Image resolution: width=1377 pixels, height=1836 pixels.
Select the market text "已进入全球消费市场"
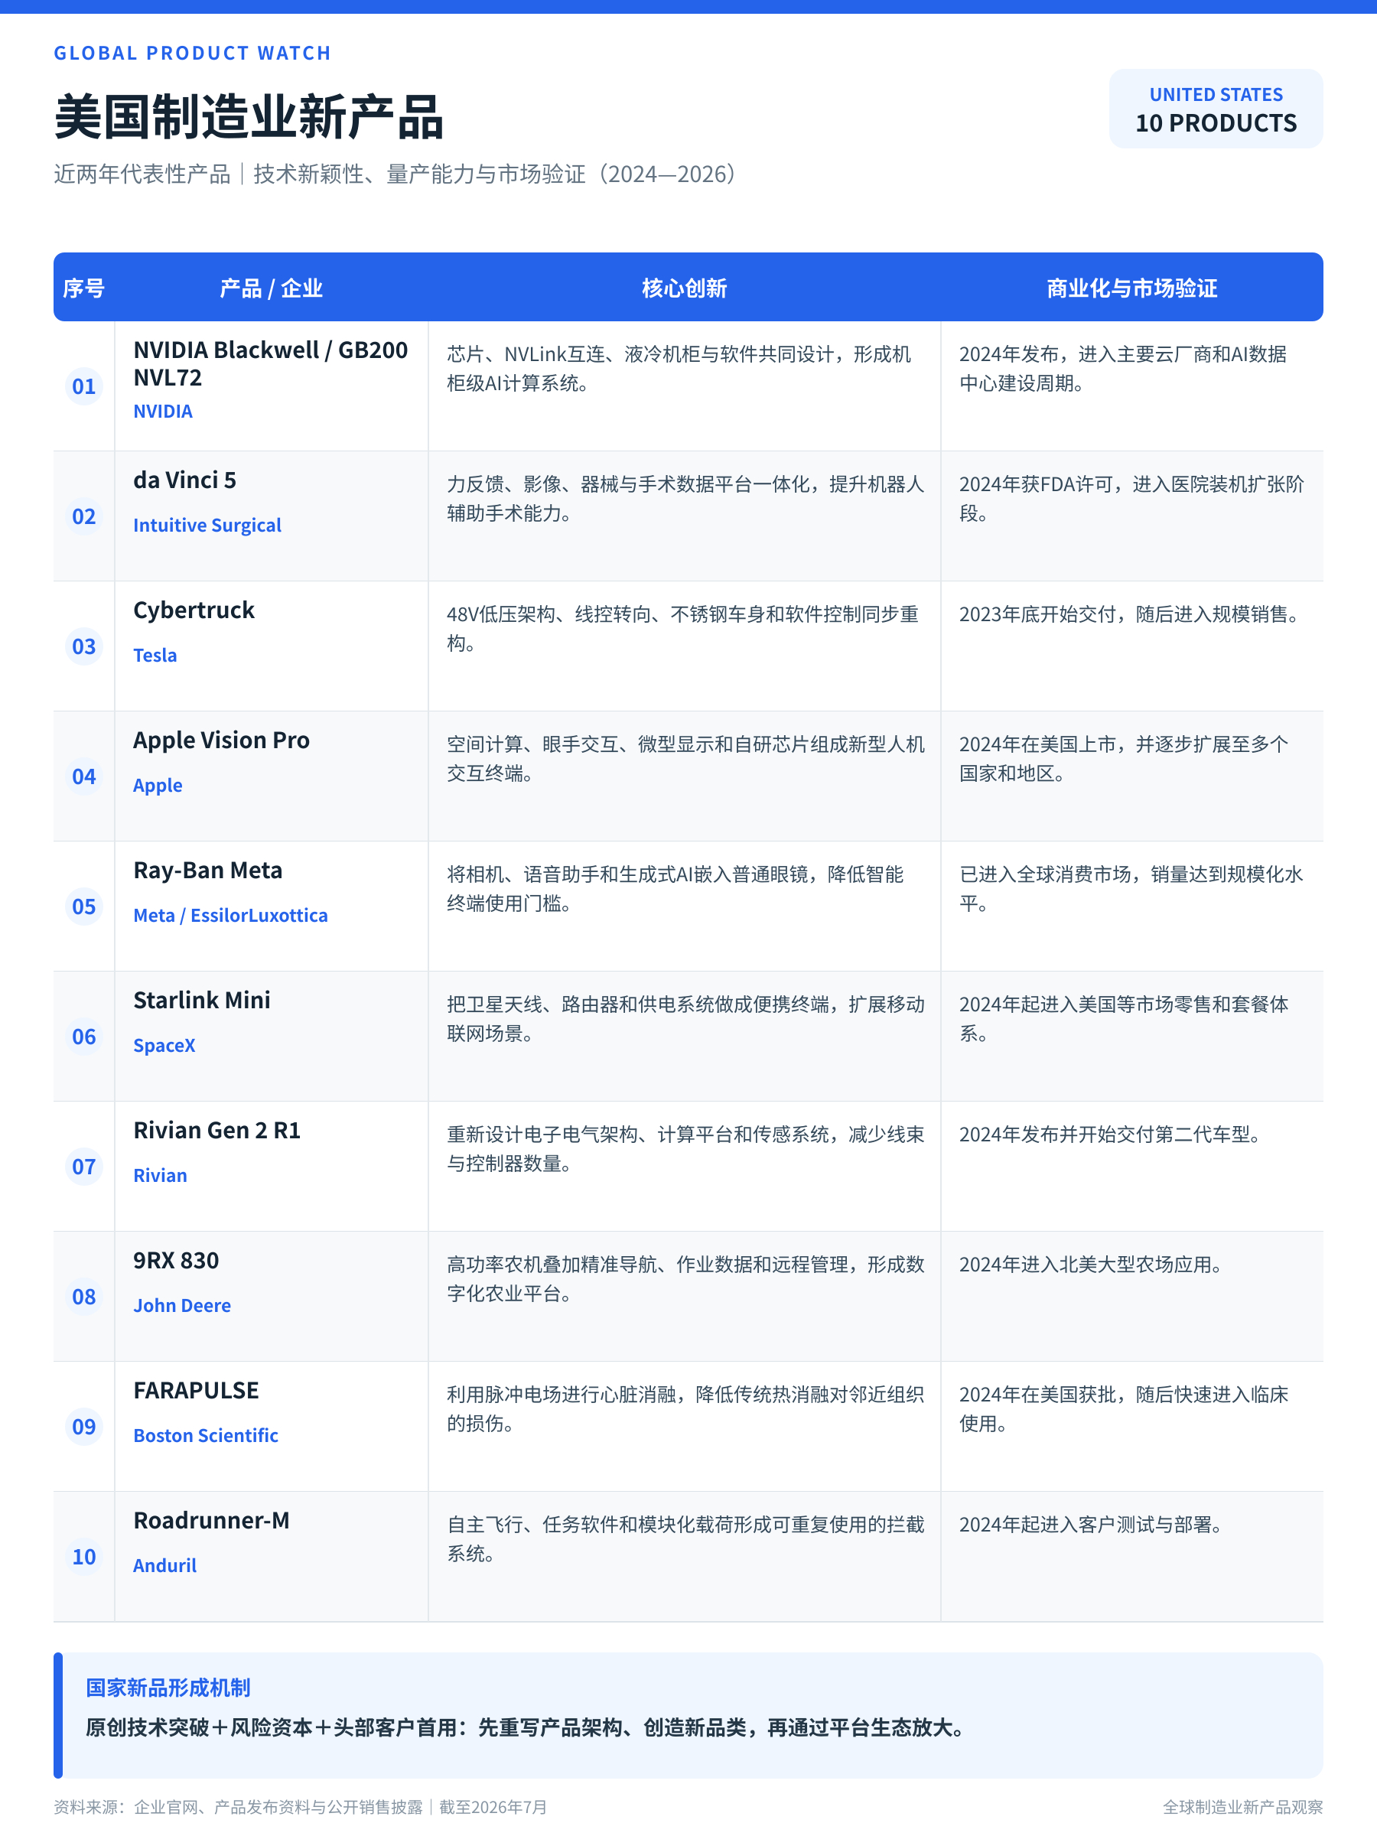[1131, 889]
